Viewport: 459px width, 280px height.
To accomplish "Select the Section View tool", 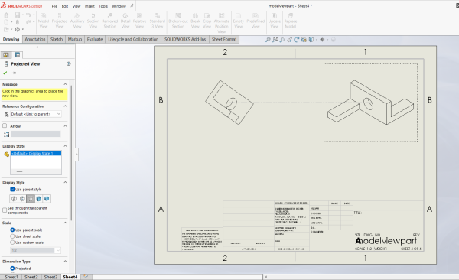I will (93, 21).
